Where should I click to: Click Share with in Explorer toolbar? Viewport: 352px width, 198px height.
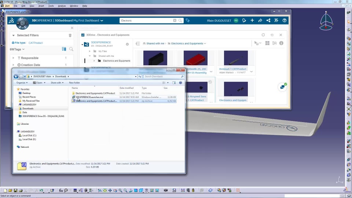pyautogui.click(x=57, y=82)
